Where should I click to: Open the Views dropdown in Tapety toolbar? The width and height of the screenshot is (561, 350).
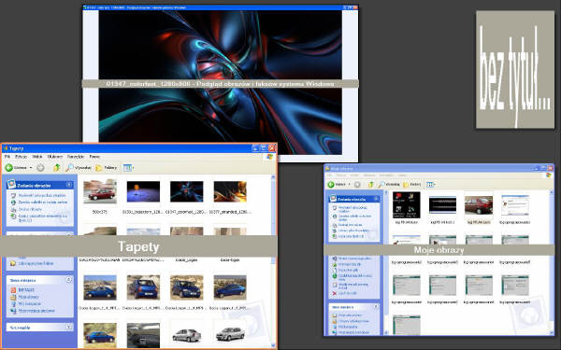tap(128, 167)
